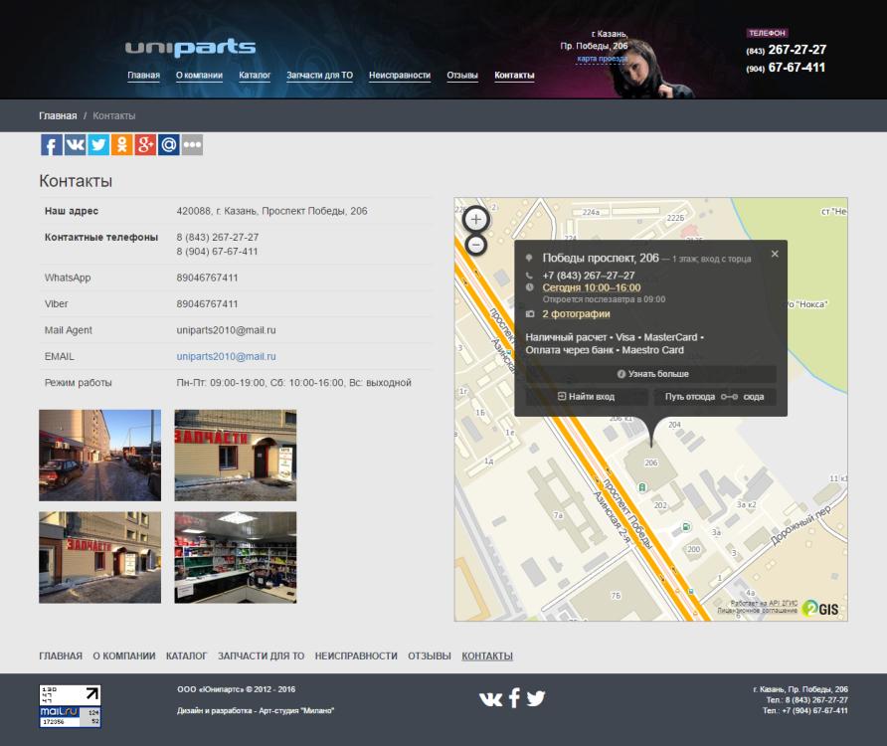Click the Узнать больше map button
The image size is (887, 746).
(651, 374)
